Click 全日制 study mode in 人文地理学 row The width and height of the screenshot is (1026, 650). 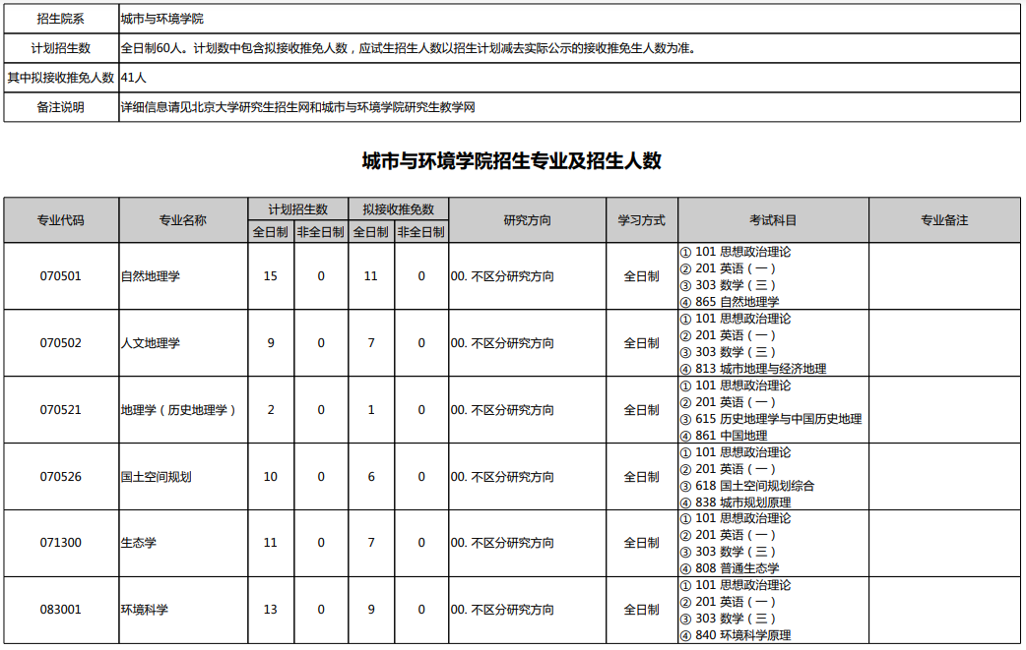[641, 343]
